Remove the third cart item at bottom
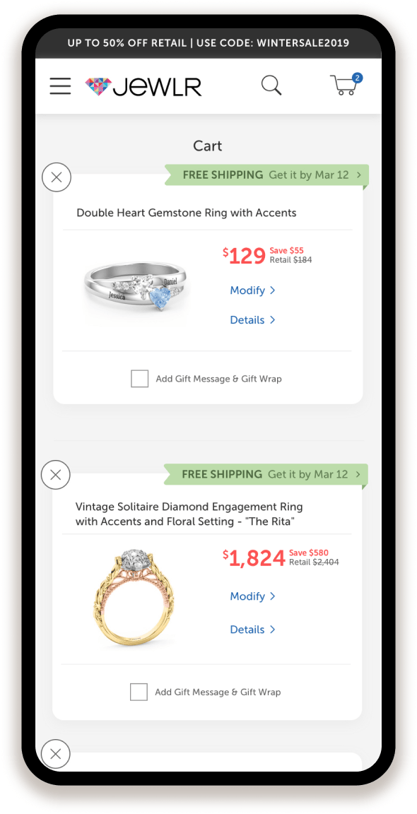 click(56, 754)
